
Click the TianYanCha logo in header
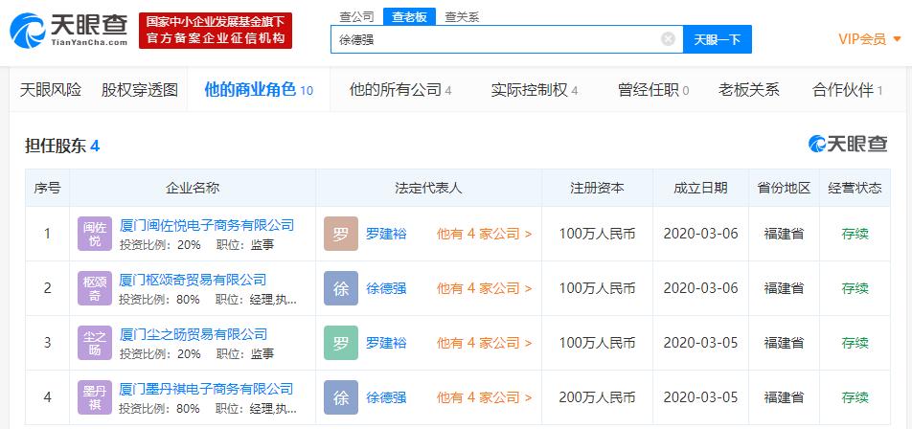67,31
